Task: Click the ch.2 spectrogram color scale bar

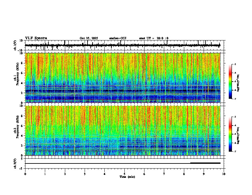Action: click(x=230, y=134)
